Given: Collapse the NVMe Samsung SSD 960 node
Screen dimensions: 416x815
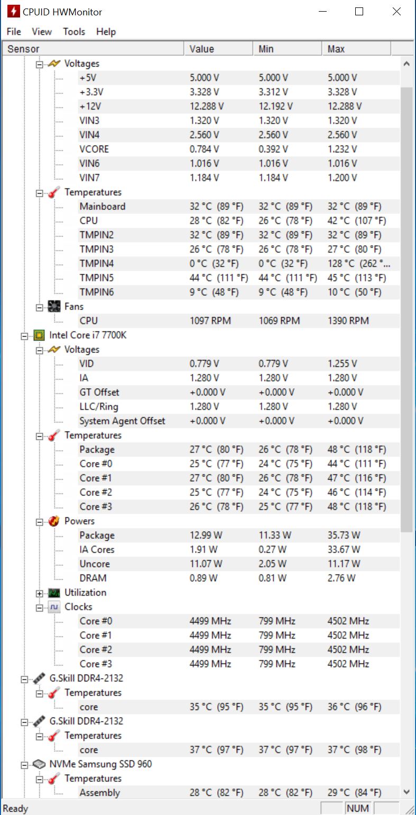Looking at the screenshot, I should [x=24, y=765].
